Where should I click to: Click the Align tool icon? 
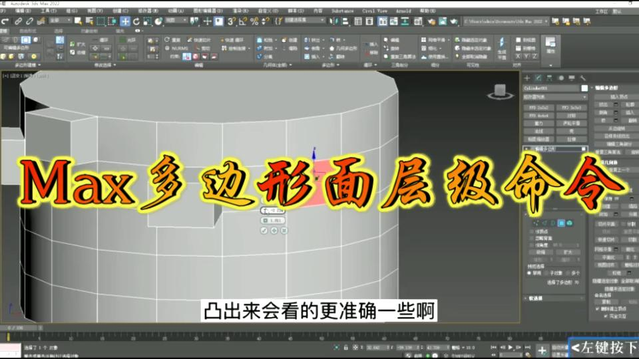pos(345,21)
